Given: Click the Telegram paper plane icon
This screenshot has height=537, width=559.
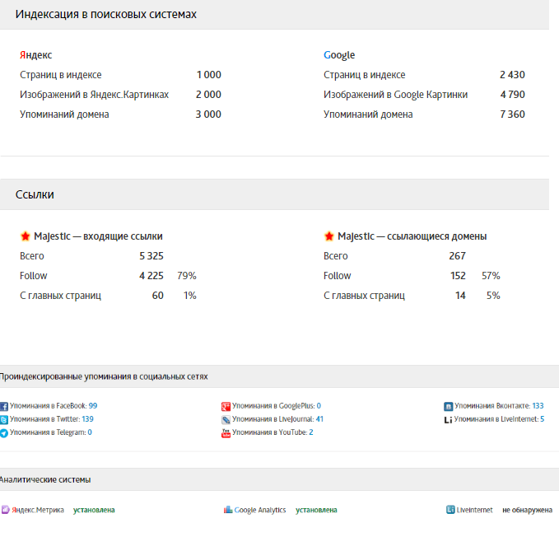Looking at the screenshot, I should 4,432.
